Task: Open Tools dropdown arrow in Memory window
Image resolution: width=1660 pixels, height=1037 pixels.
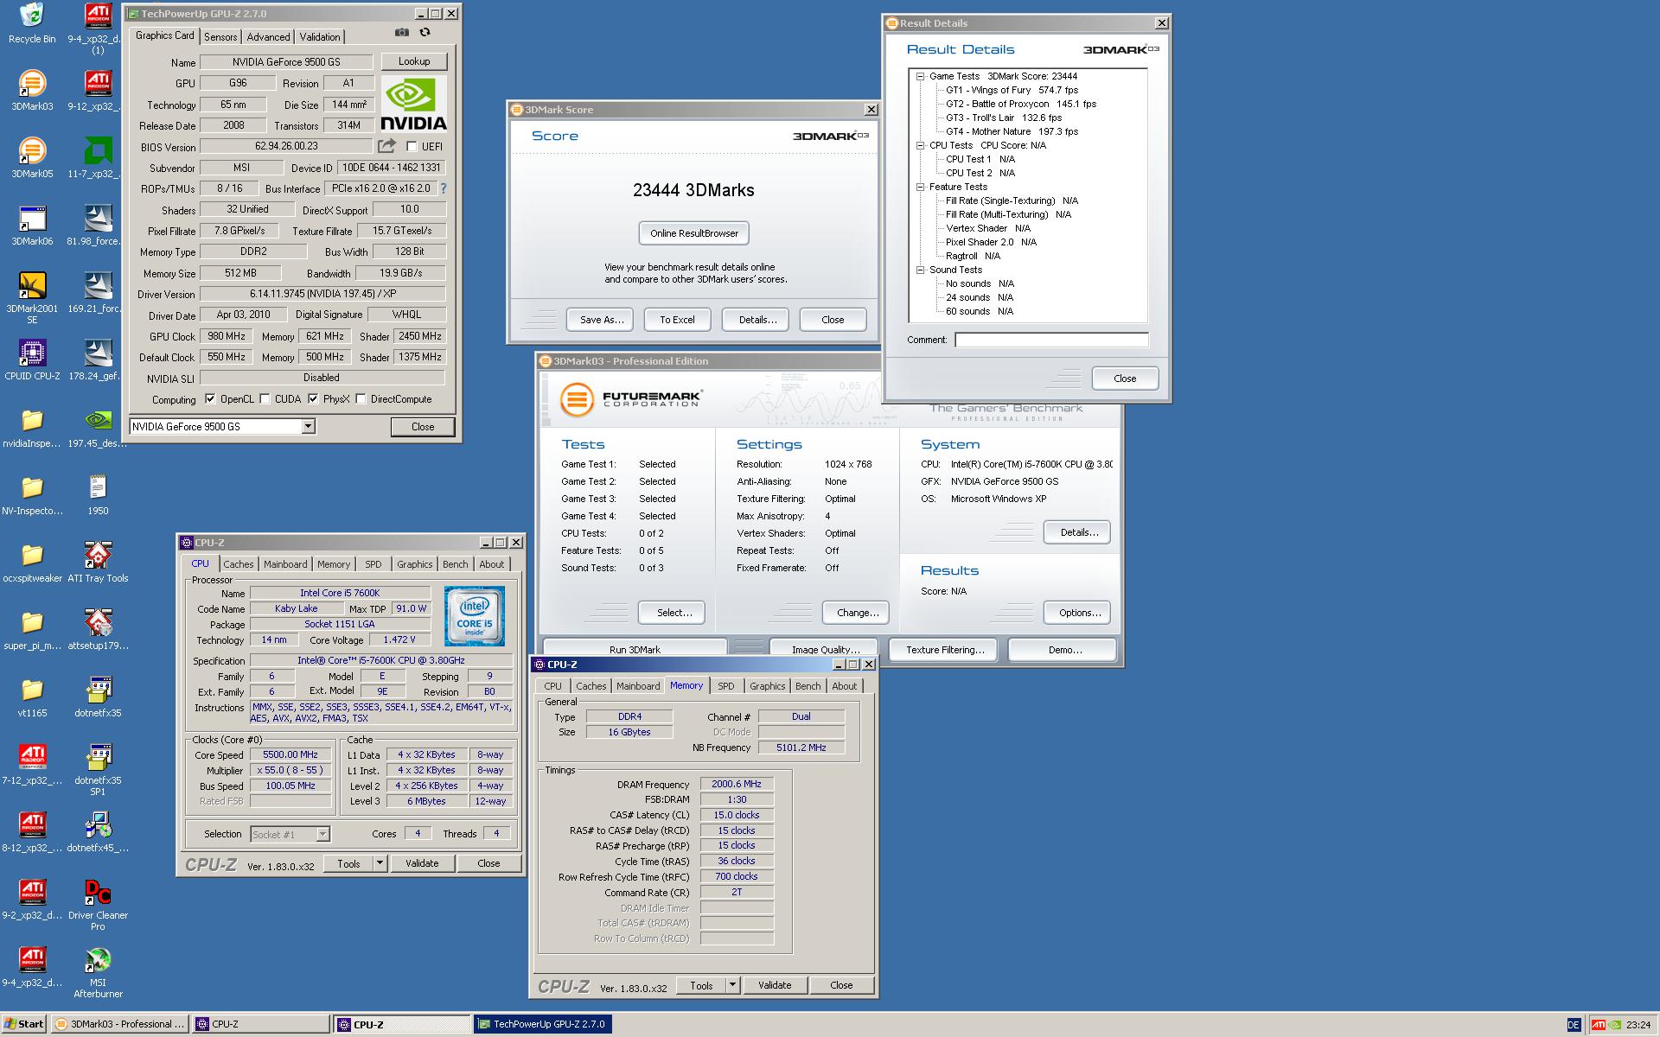Action: (732, 985)
